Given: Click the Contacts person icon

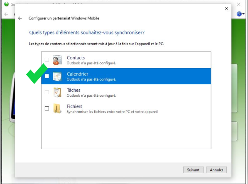Looking at the screenshot, I should 57,60.
